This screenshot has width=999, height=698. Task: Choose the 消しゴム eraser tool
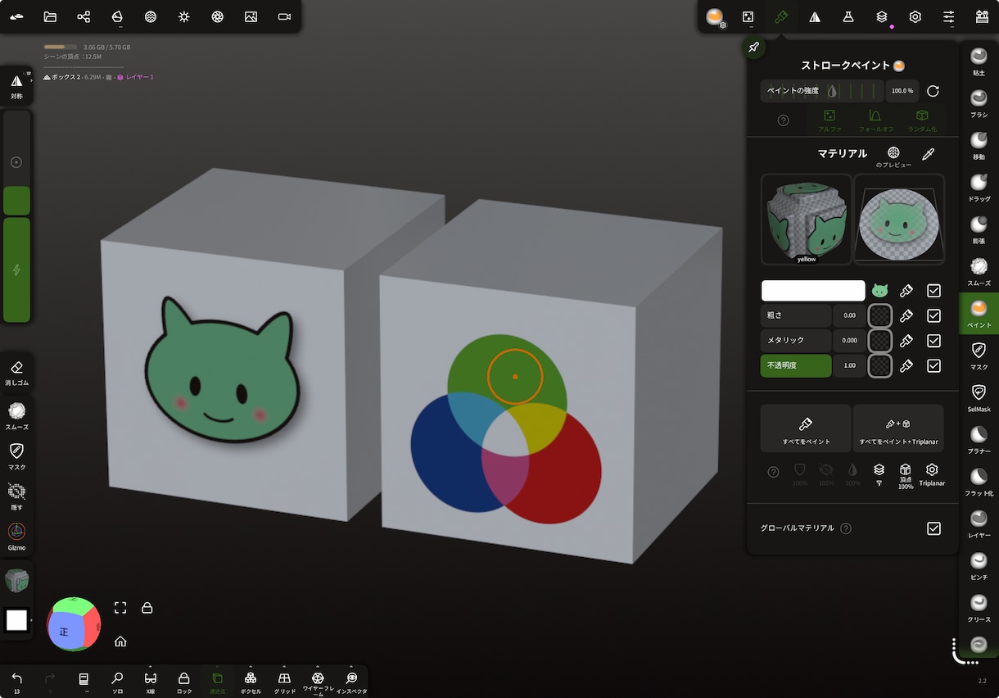tap(16, 374)
